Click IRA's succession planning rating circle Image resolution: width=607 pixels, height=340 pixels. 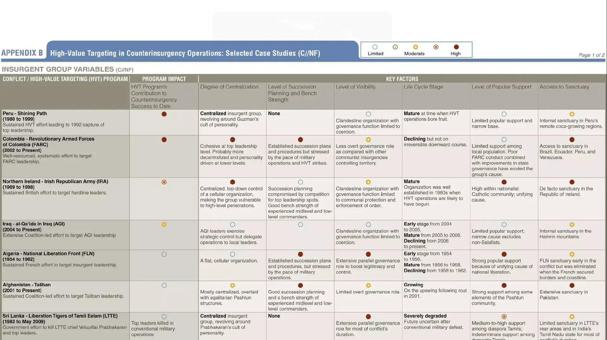[x=300, y=182]
